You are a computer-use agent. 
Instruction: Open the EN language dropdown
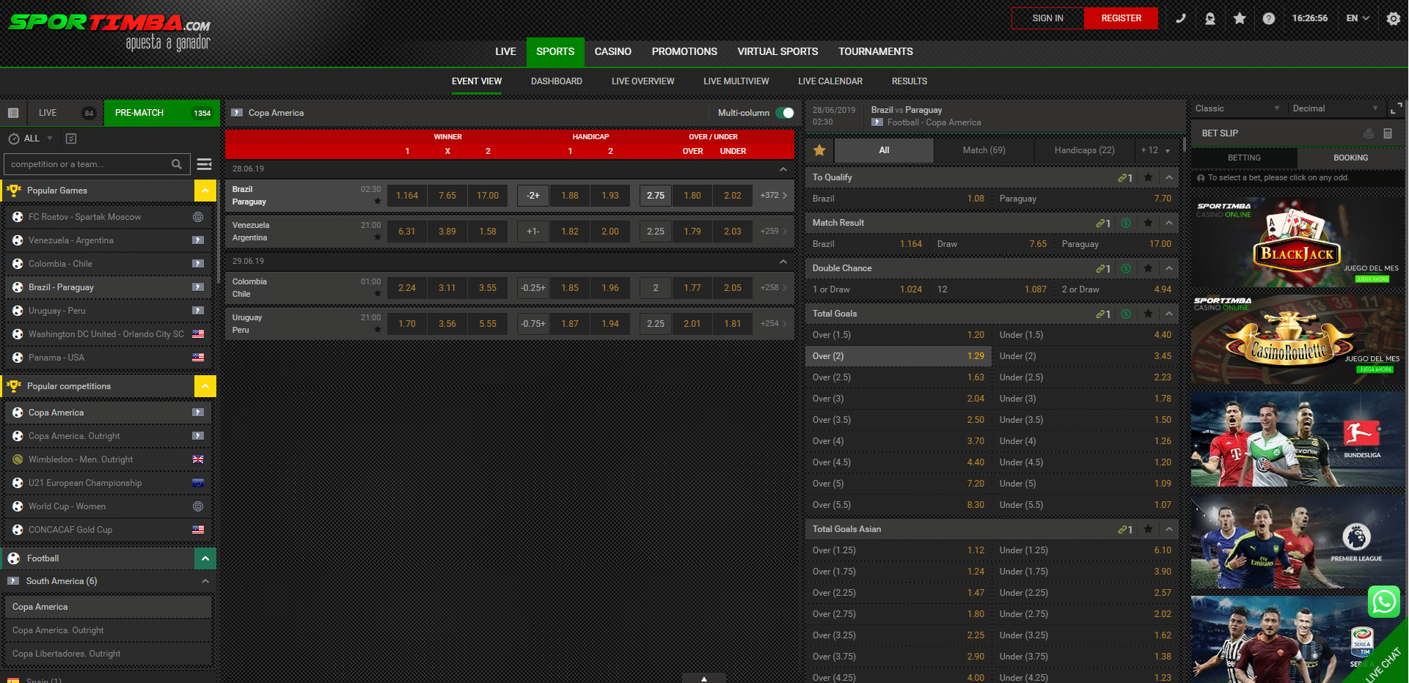pos(1358,18)
